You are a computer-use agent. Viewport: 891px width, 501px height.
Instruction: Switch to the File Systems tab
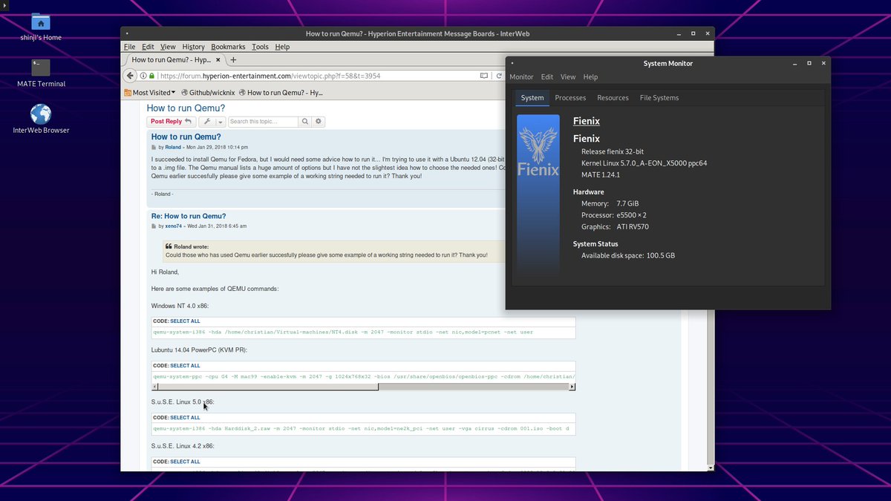pyautogui.click(x=659, y=98)
